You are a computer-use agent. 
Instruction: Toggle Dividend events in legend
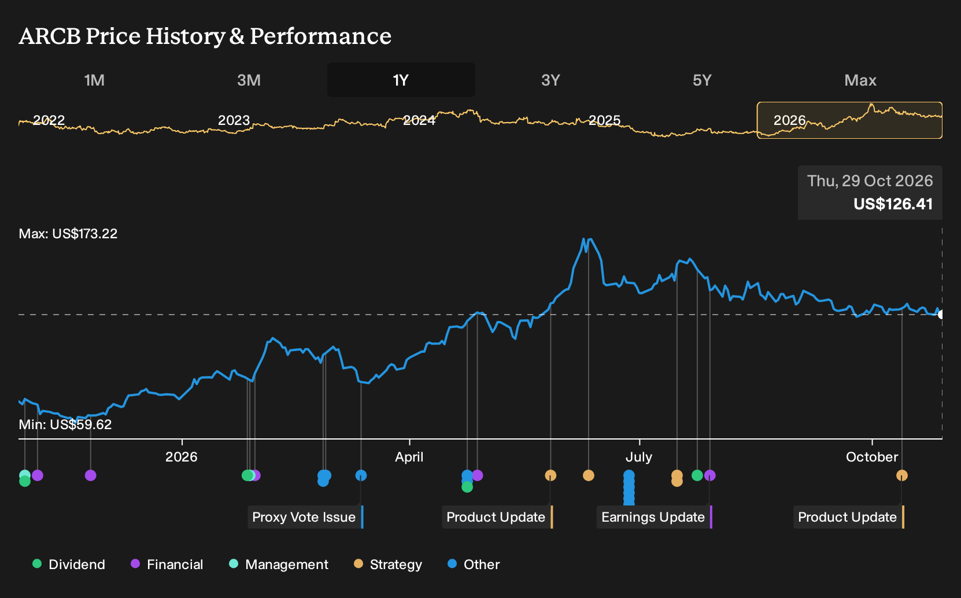click(x=69, y=564)
